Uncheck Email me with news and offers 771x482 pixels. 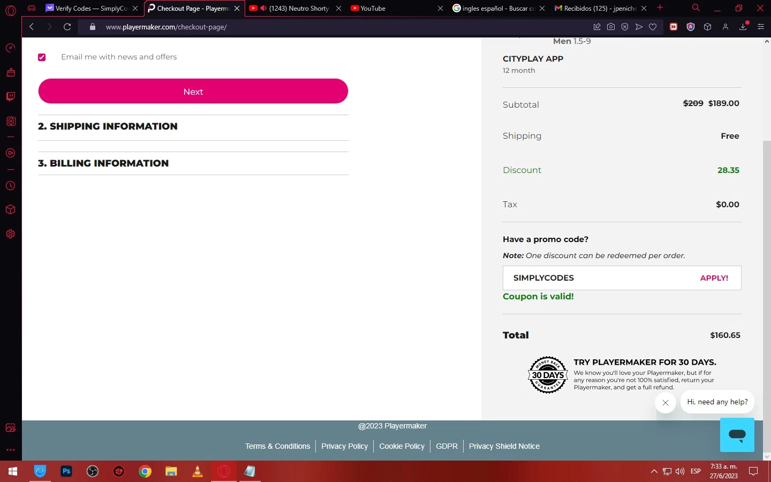pyautogui.click(x=42, y=57)
